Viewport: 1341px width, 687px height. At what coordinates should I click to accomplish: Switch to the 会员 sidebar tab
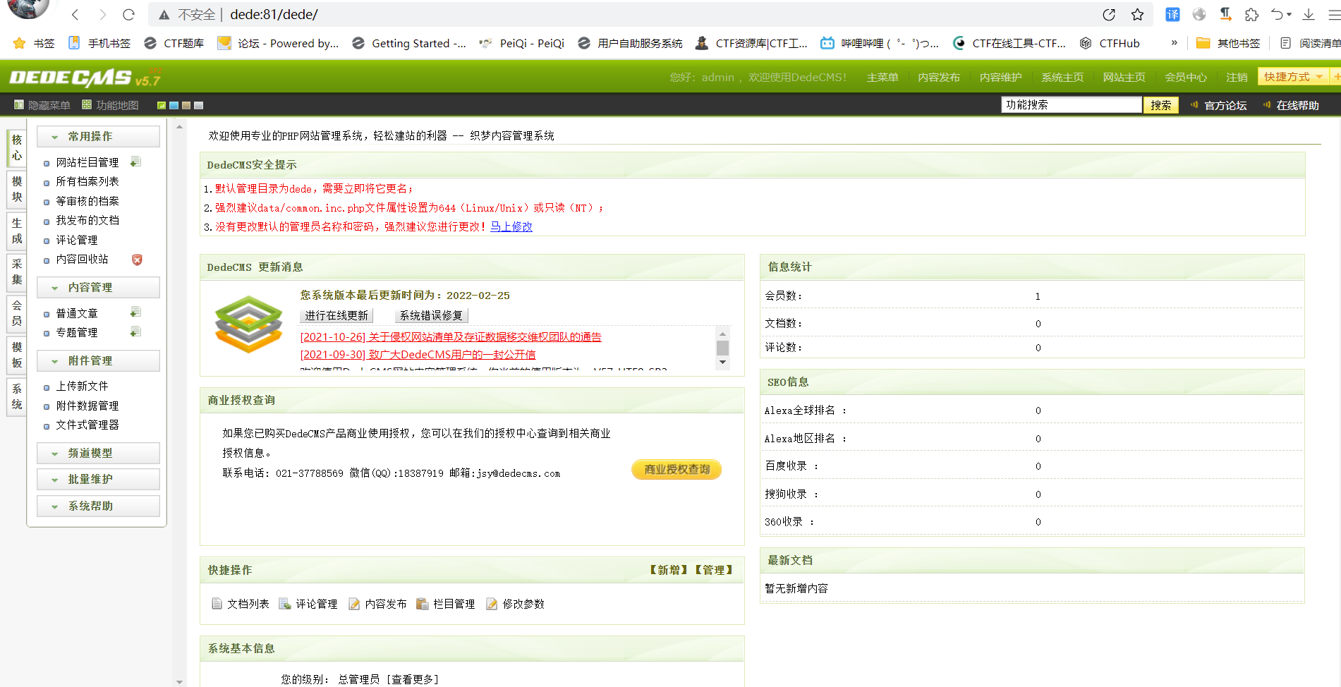(17, 313)
